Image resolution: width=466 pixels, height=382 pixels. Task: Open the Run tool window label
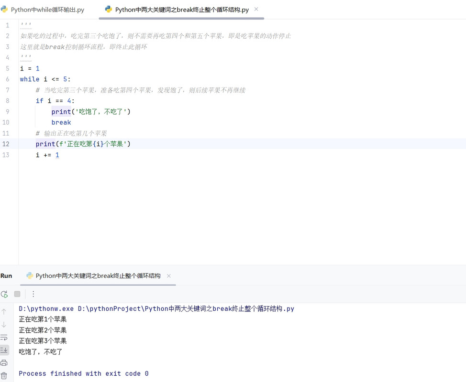(x=6, y=276)
